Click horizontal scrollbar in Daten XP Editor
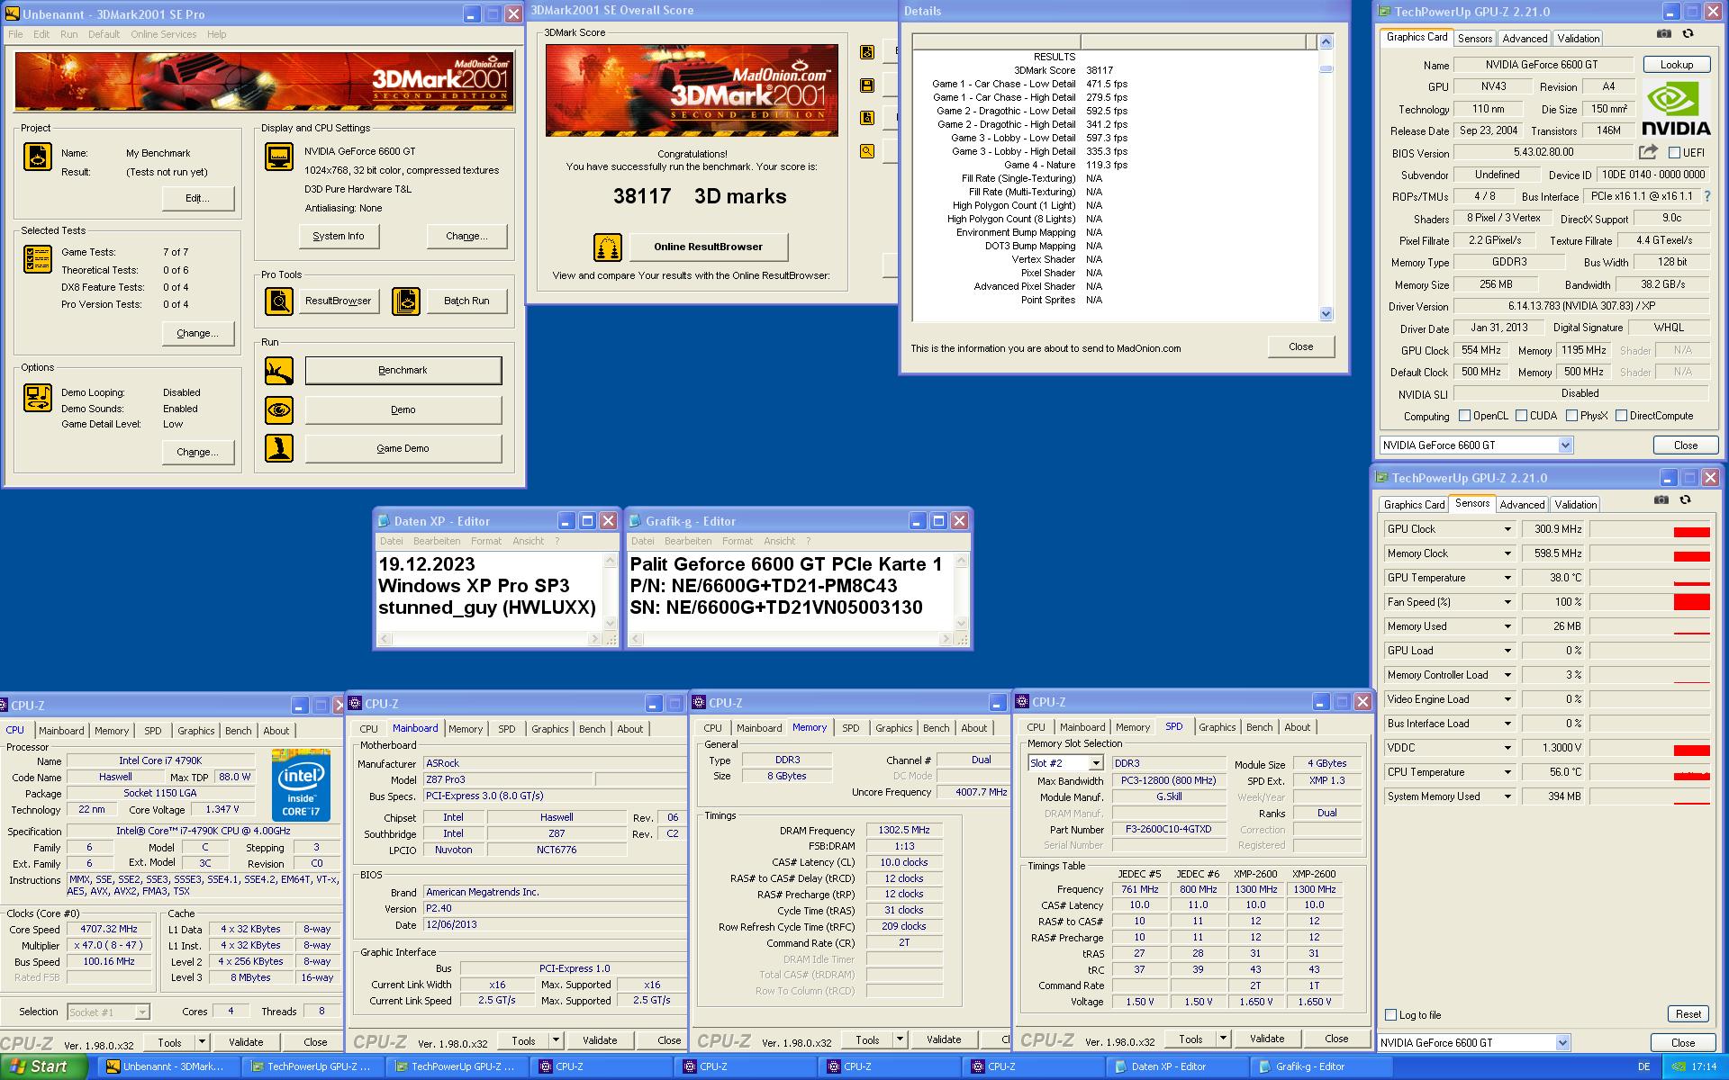 point(488,639)
